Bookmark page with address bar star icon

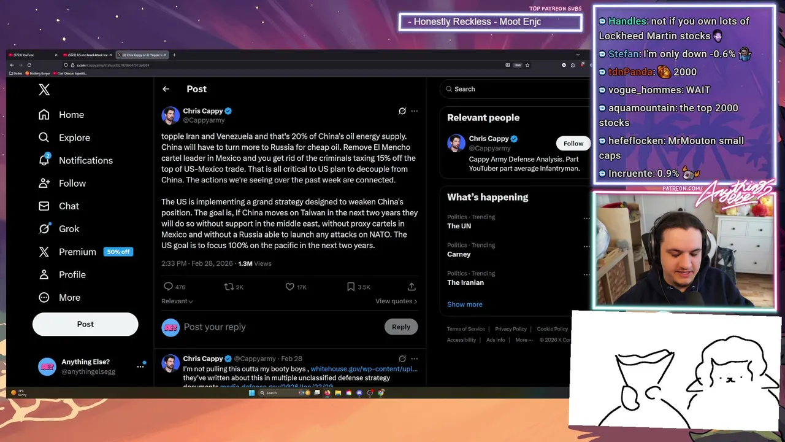click(x=527, y=65)
